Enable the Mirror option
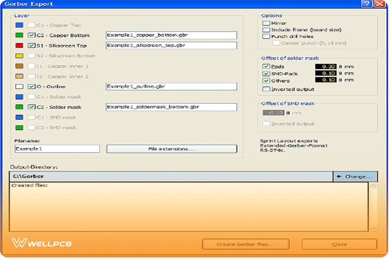This screenshot has height=261, width=392. pos(266,23)
